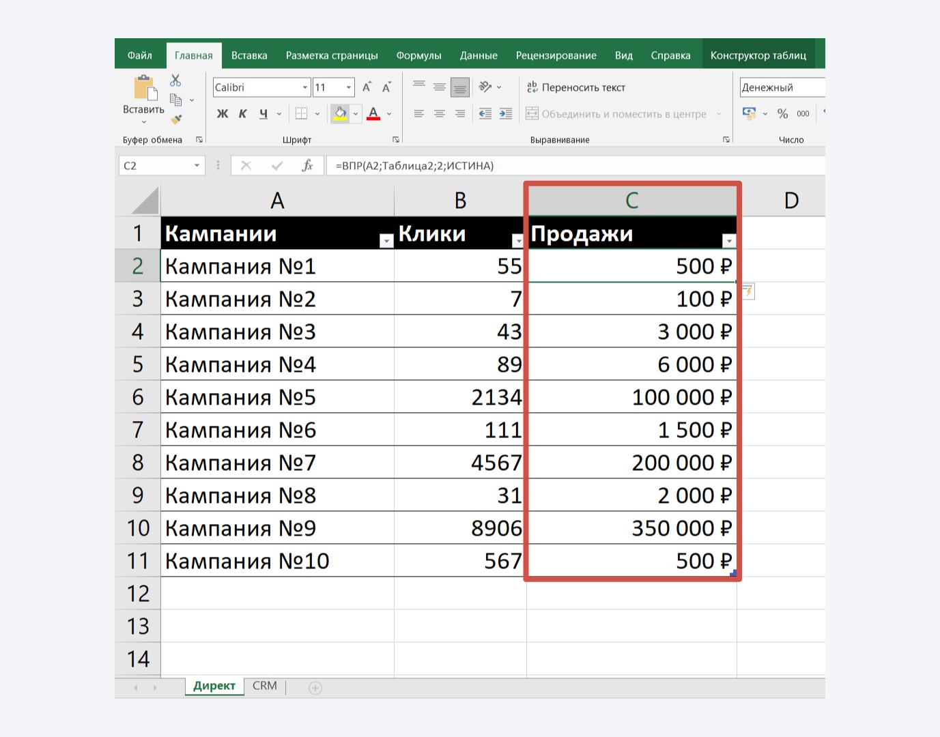The height and width of the screenshot is (737, 940).
Task: Switch to the Вставка ribbon tab
Action: click(x=249, y=55)
